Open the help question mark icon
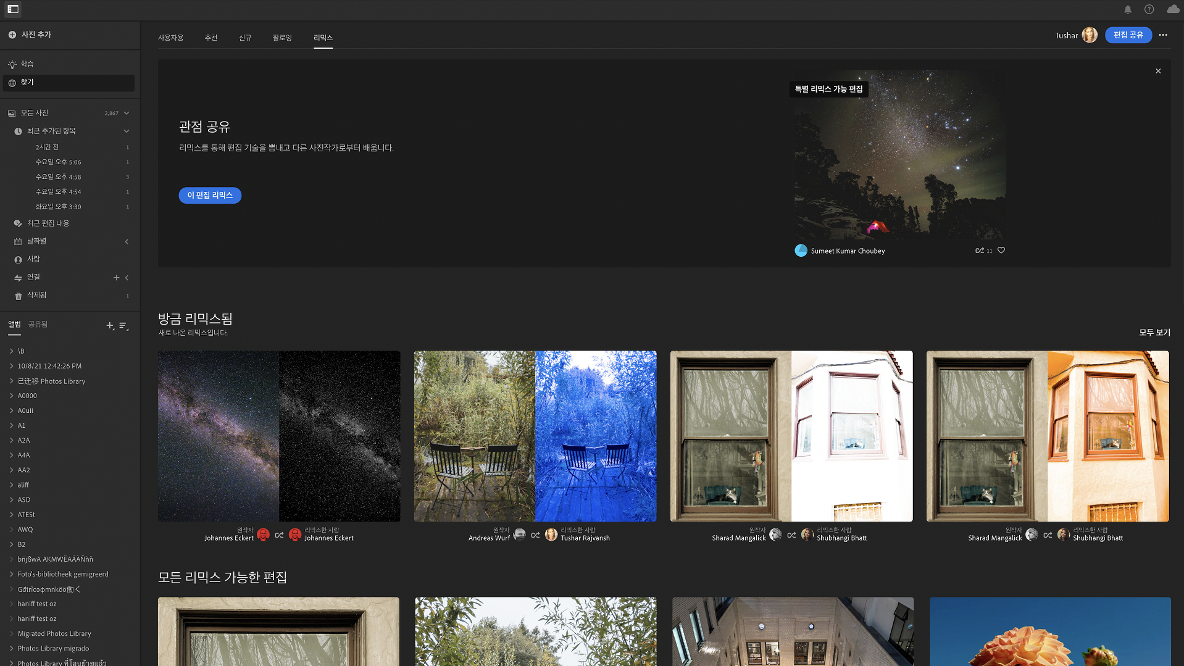The image size is (1184, 666). 1149,9
